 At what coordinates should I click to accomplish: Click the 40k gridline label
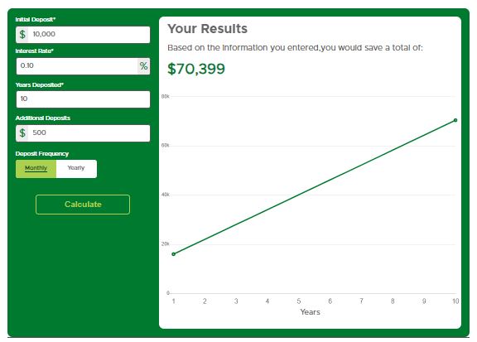[165, 195]
